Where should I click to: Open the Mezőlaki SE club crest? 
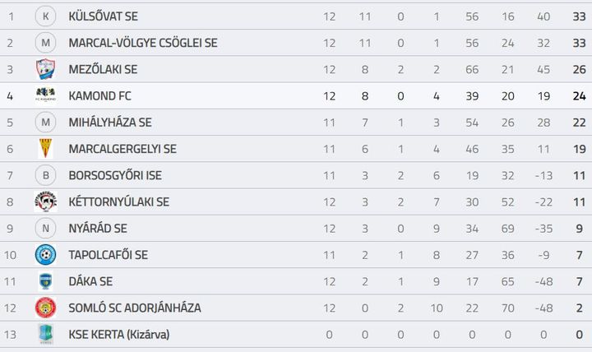click(45, 69)
